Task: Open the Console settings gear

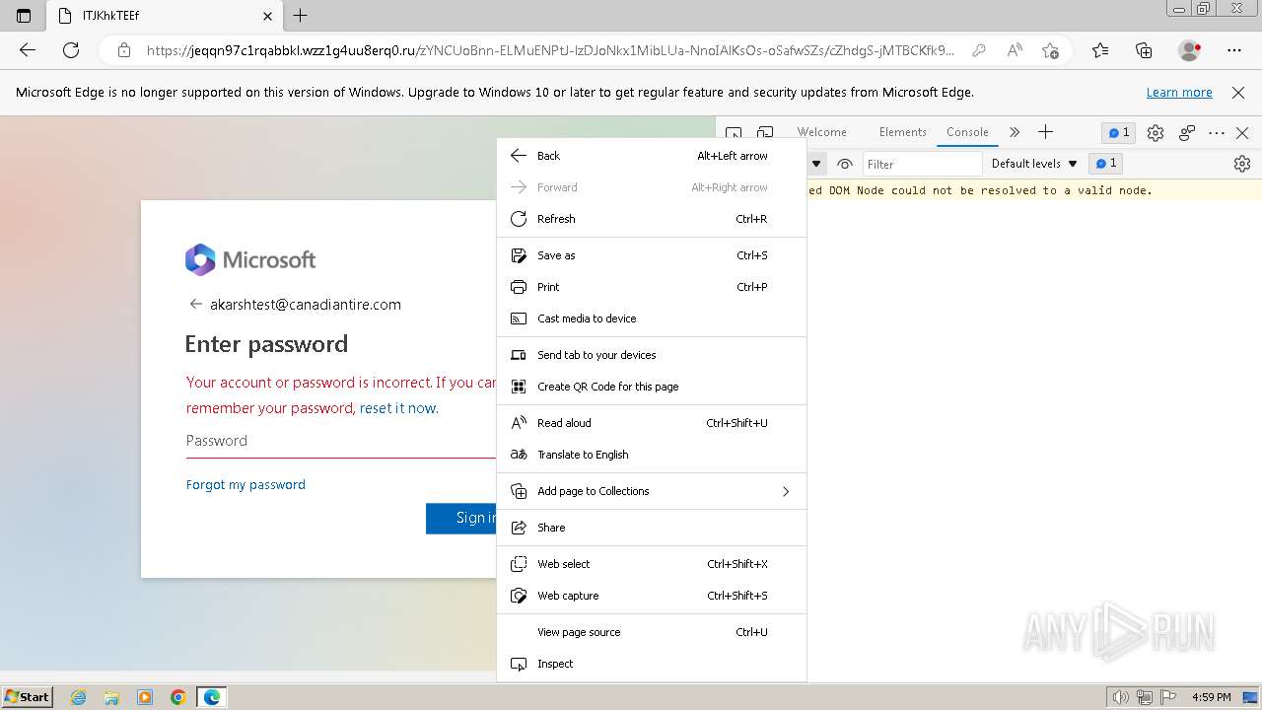Action: point(1242,164)
